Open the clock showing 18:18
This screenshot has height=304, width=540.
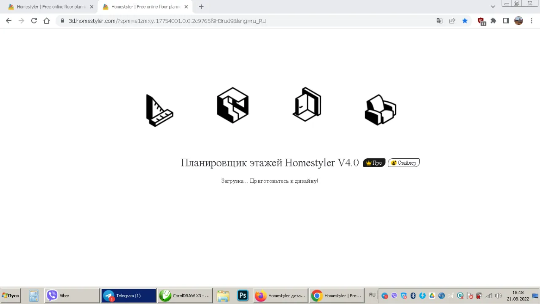518,296
